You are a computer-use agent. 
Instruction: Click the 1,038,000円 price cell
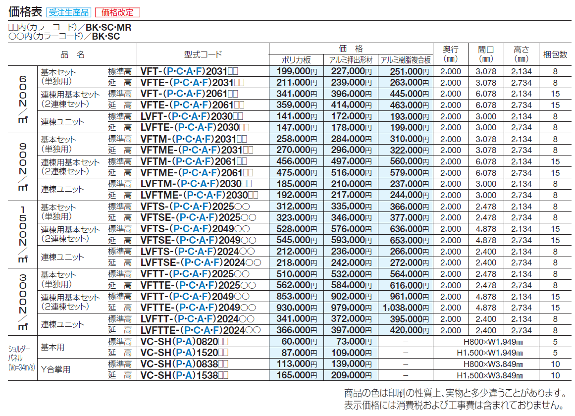[406, 308]
